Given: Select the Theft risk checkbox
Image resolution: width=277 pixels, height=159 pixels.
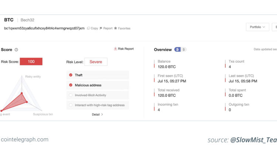Looking at the screenshot, I should (x=71, y=75).
